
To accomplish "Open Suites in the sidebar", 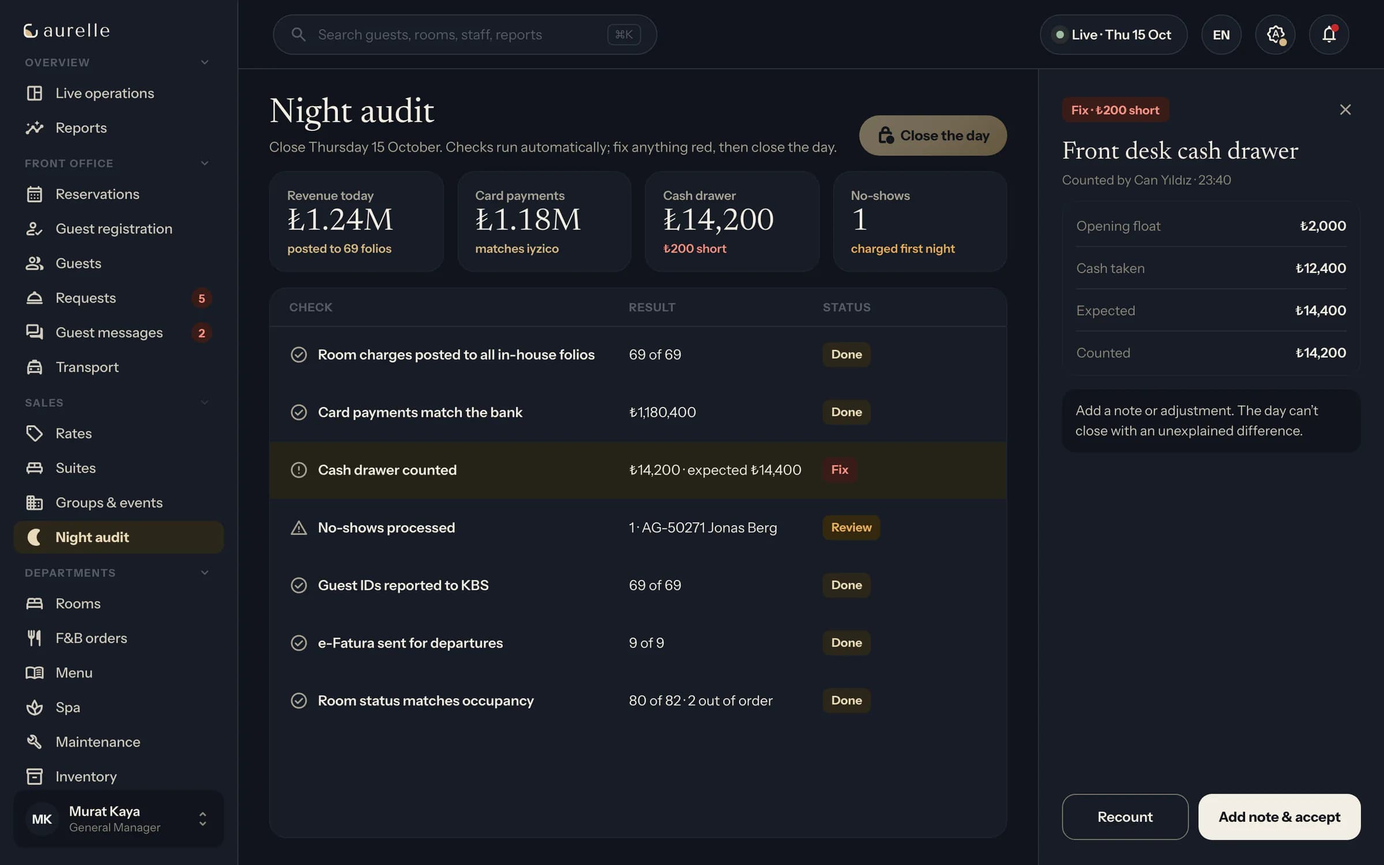I will point(119,468).
